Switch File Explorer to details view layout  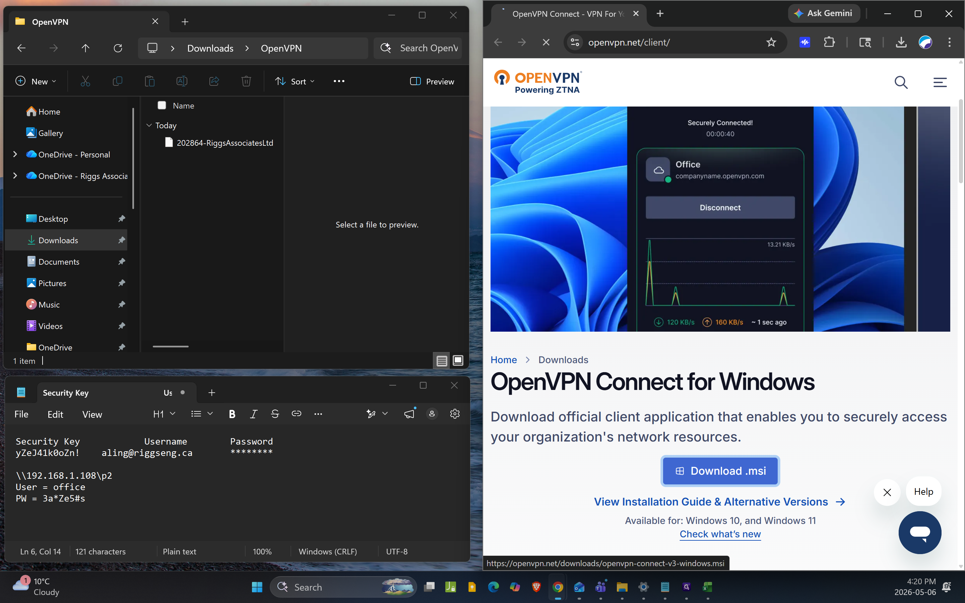click(442, 361)
